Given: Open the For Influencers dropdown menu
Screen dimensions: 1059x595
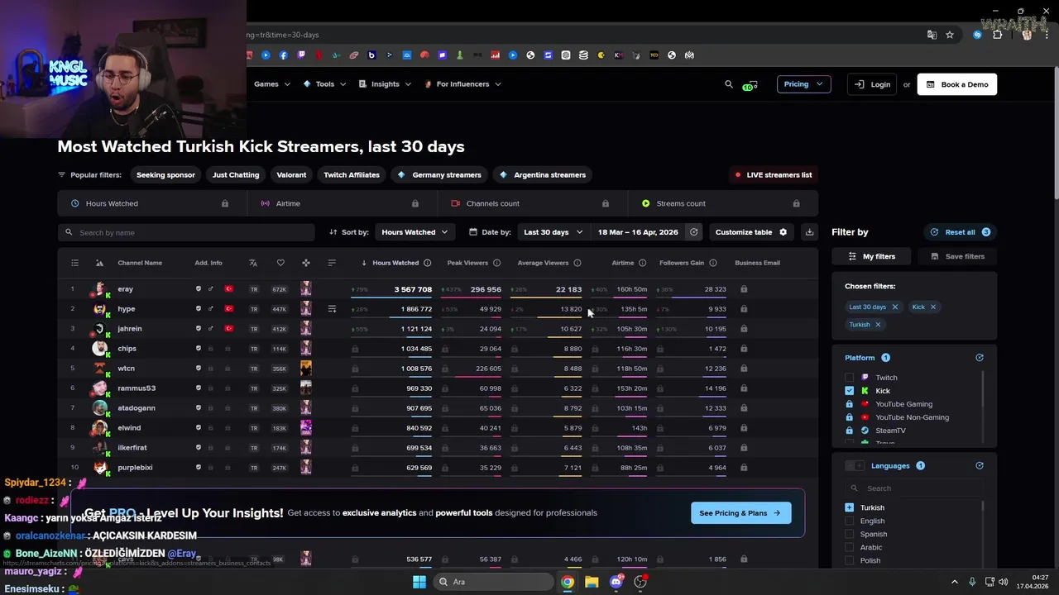Looking at the screenshot, I should pyautogui.click(x=462, y=84).
